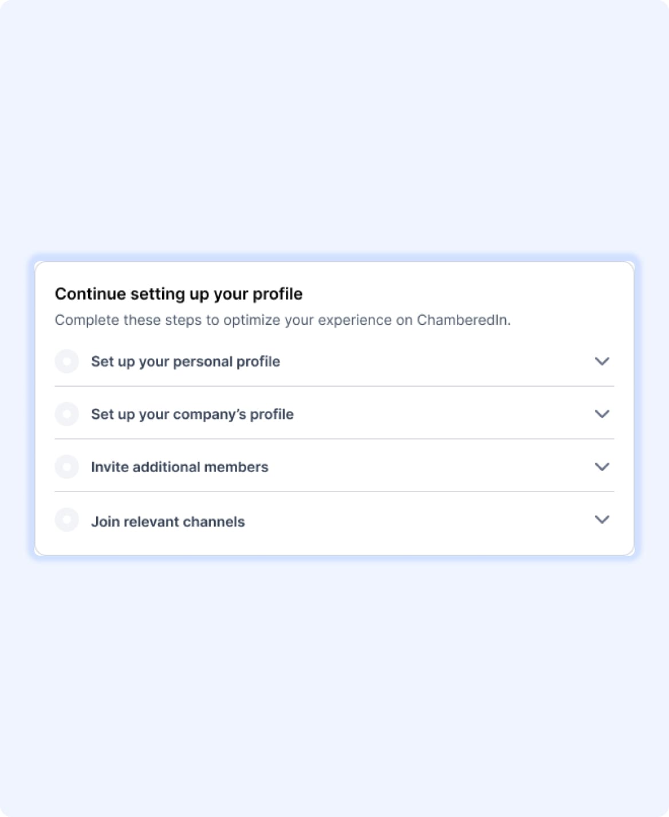669x817 pixels.
Task: Click the "Continue setting up your profile" heading
Action: tap(179, 293)
